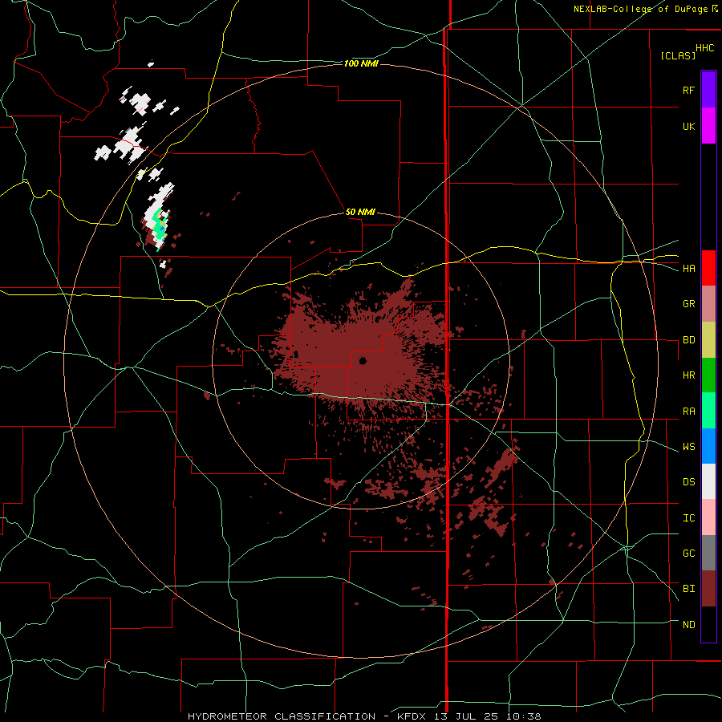Click the ND legend label
The image size is (722, 722).
689,624
